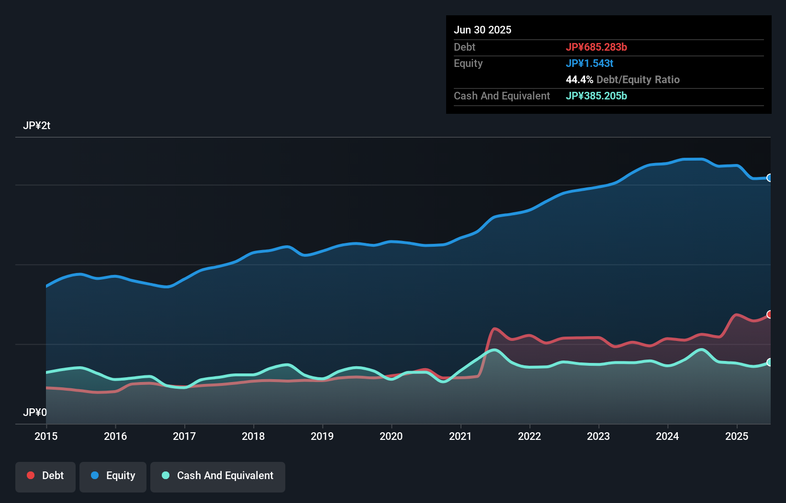Screen dimensions: 786x503
Task: Select the teal Cash endpoint marker on the chart
Action: (x=770, y=362)
